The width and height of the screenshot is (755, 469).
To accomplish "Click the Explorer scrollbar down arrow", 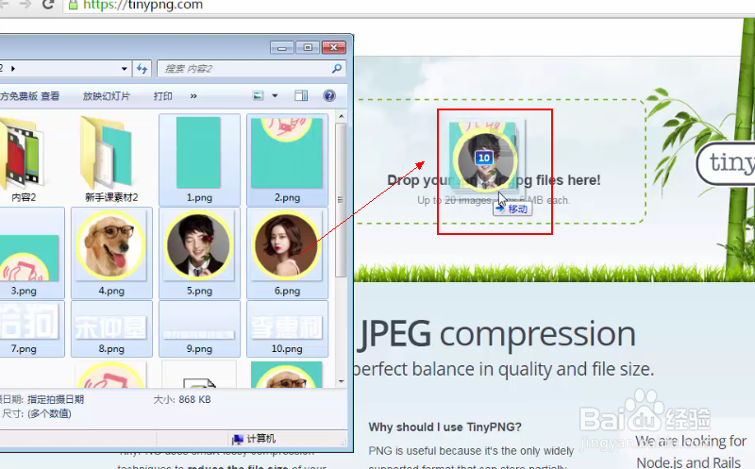I will 341,381.
